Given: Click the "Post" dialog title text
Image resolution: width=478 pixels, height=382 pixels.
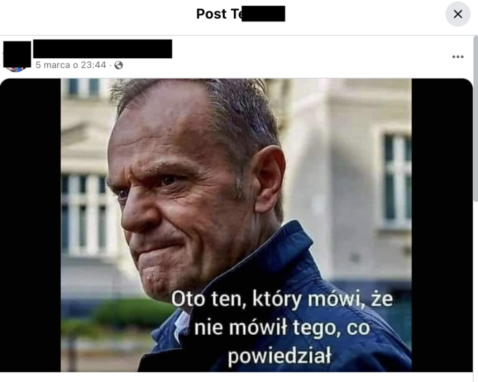Looking at the screenshot, I should (211, 14).
